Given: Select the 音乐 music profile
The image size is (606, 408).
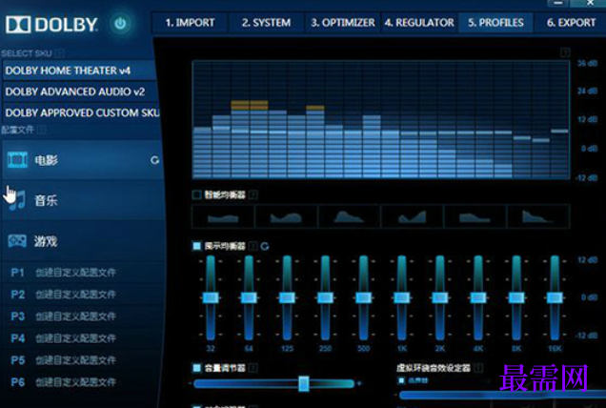Looking at the screenshot, I should (x=83, y=200).
